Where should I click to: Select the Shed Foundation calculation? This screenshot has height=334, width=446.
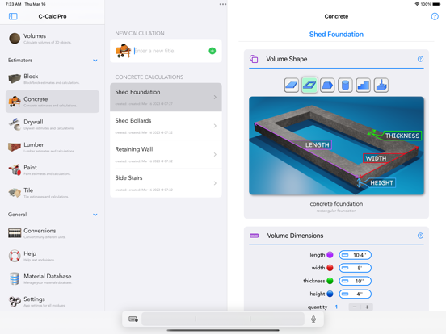click(166, 97)
